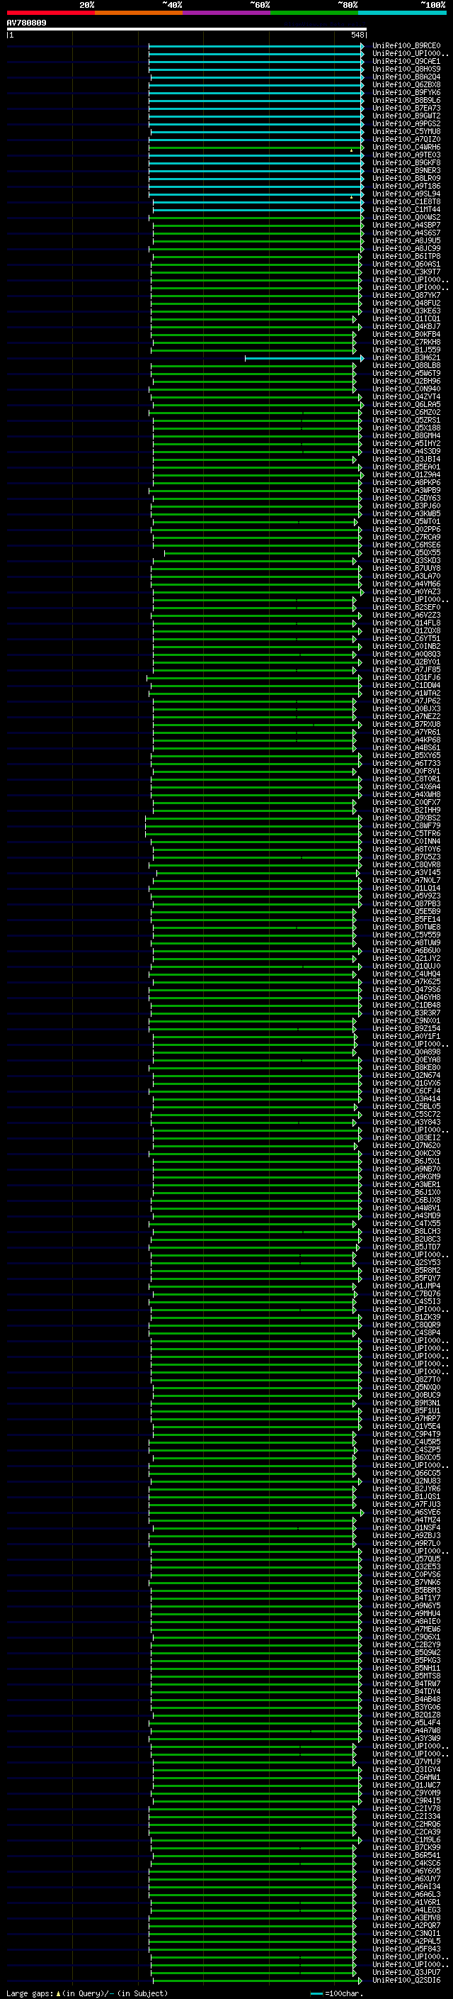Image resolution: width=453 pixels, height=1999 pixels.
Task: Click the short cyan B3H621 alignment bar
Action: click(304, 357)
